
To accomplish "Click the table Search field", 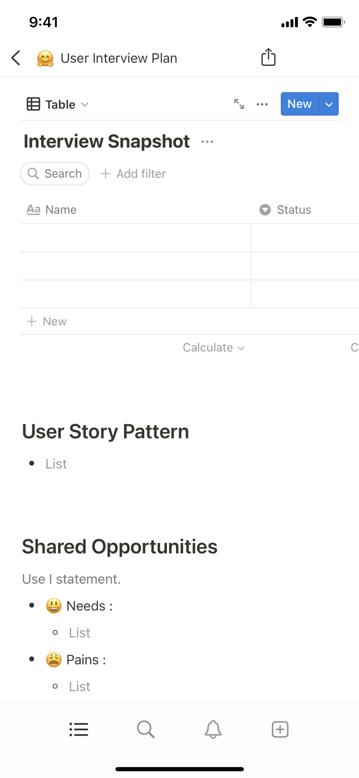I will coord(55,174).
